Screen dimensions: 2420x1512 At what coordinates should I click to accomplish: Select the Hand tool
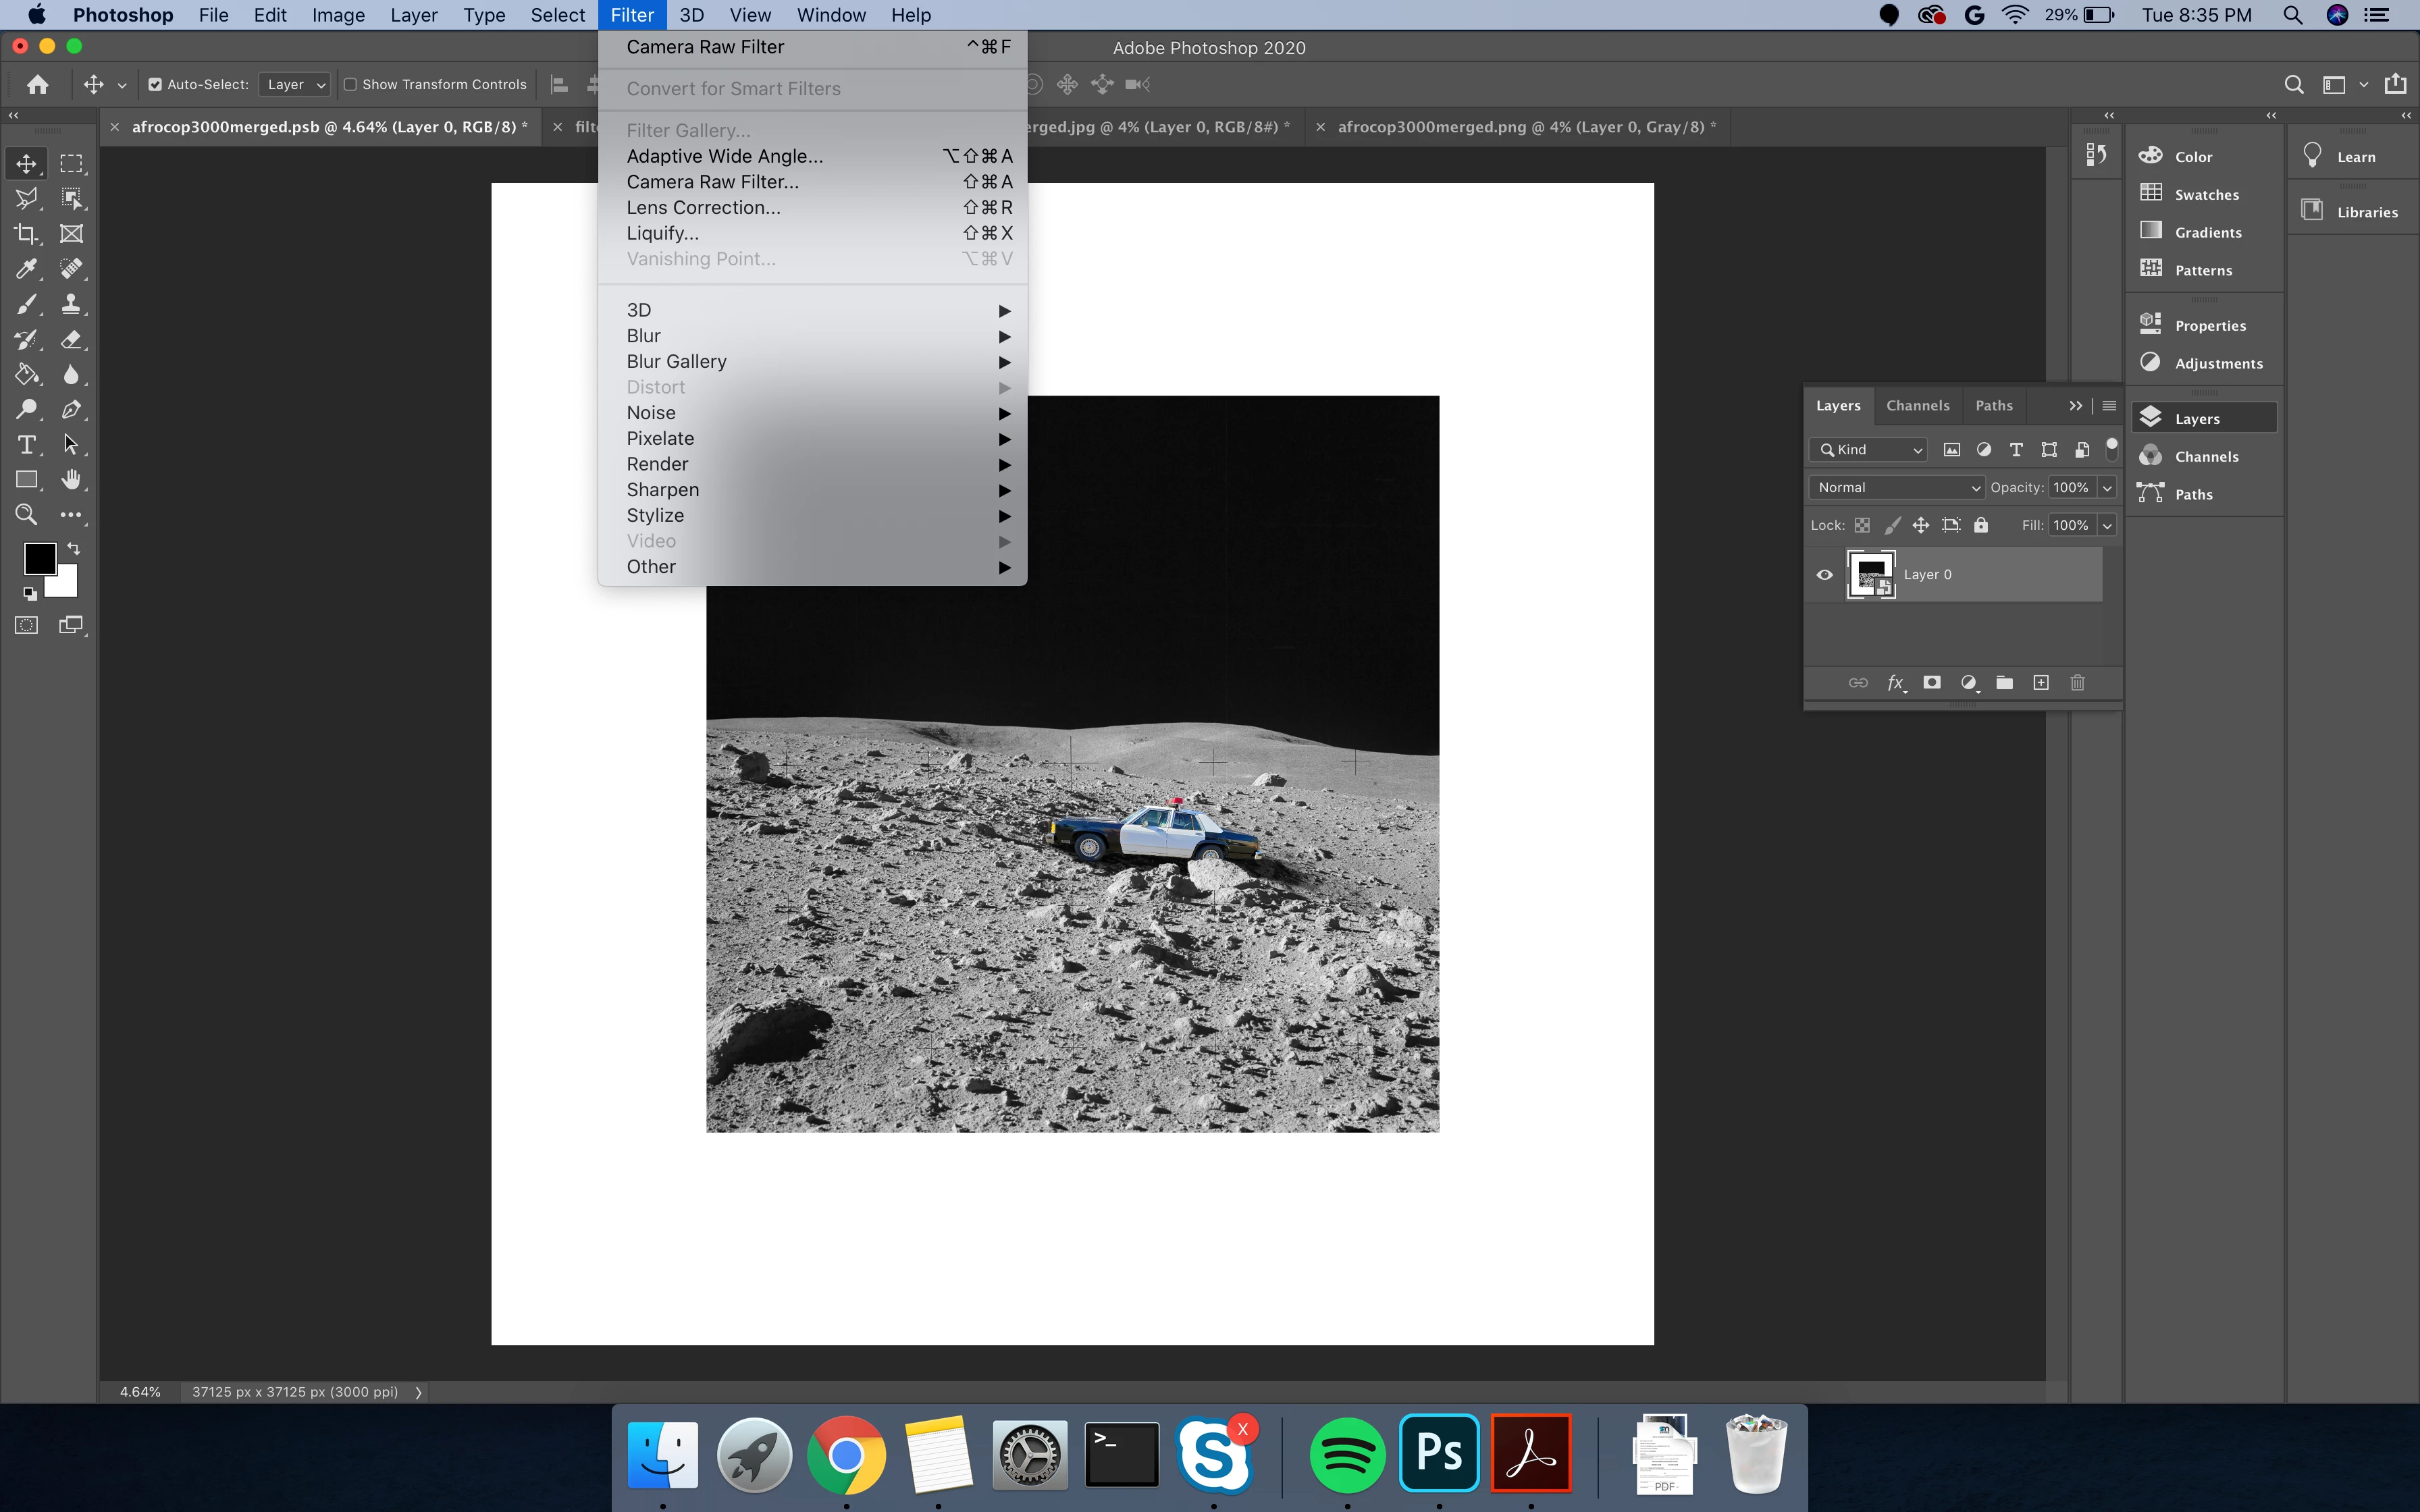point(71,479)
